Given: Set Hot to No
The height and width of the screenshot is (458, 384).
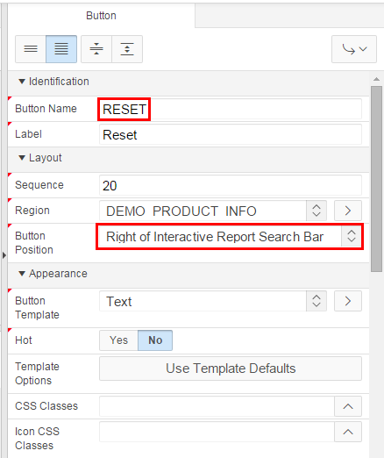Looking at the screenshot, I should pos(155,340).
